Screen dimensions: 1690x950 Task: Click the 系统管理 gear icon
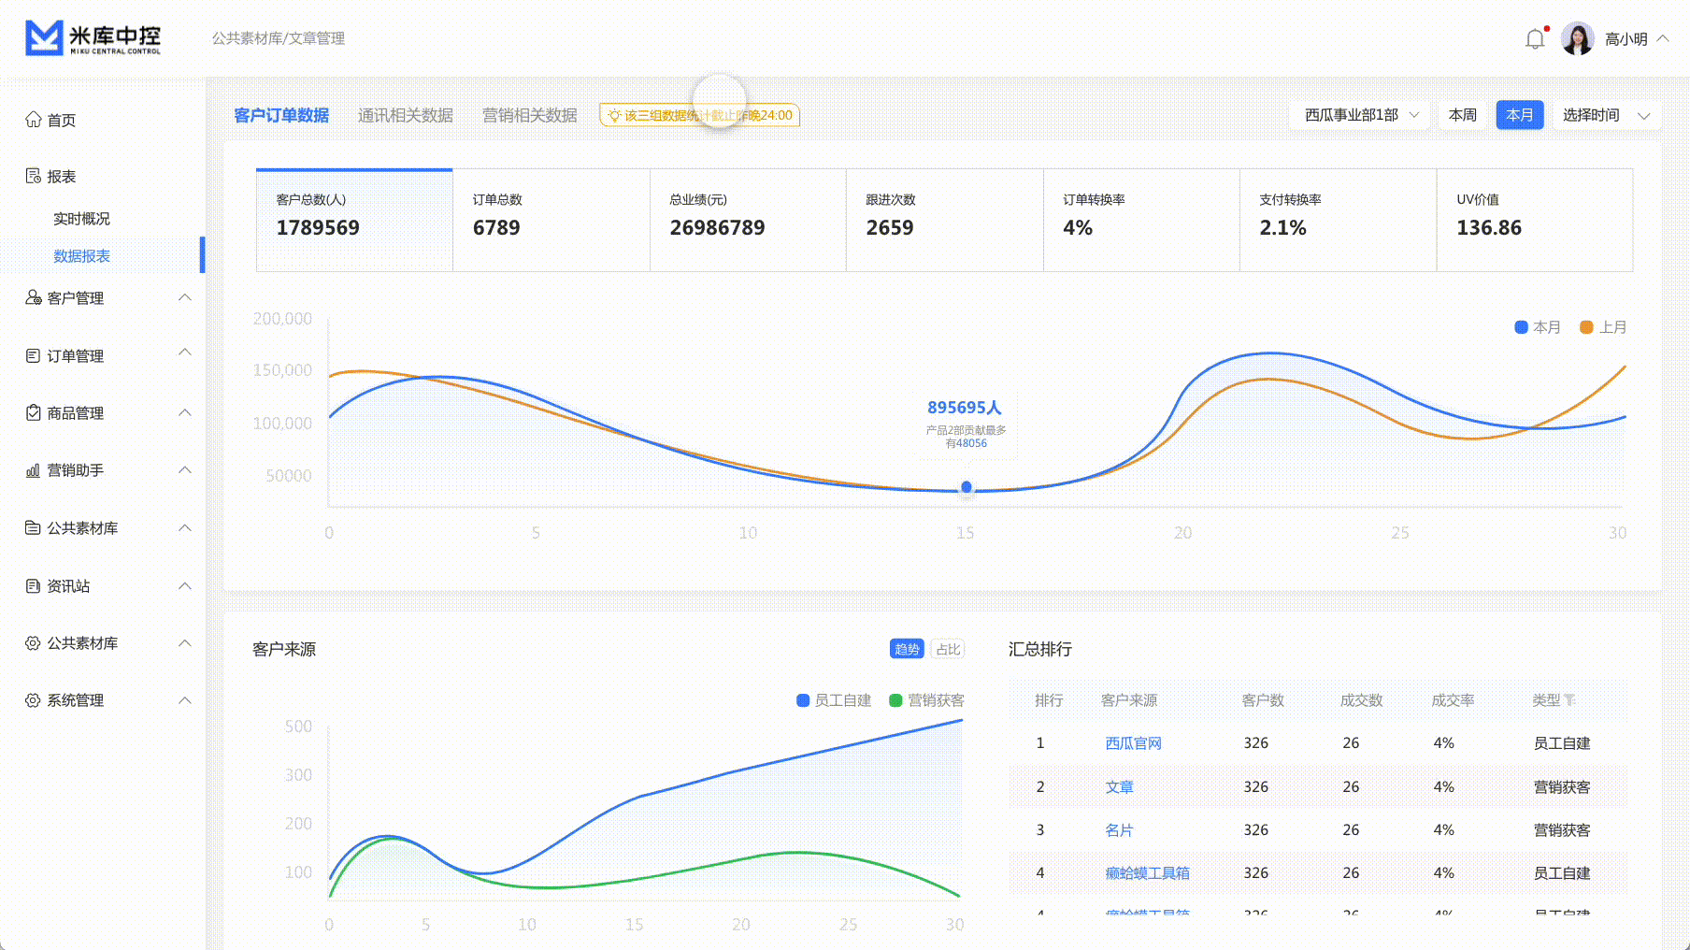click(x=34, y=699)
